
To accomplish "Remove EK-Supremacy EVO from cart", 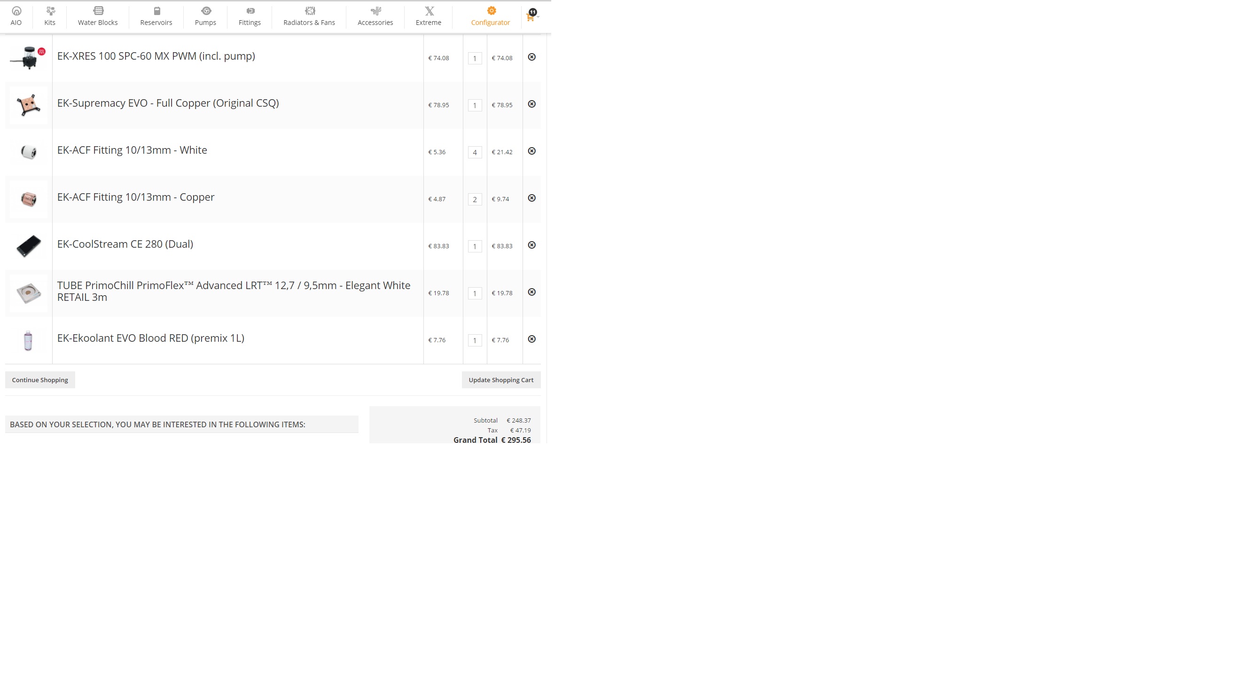I will [x=532, y=104].
